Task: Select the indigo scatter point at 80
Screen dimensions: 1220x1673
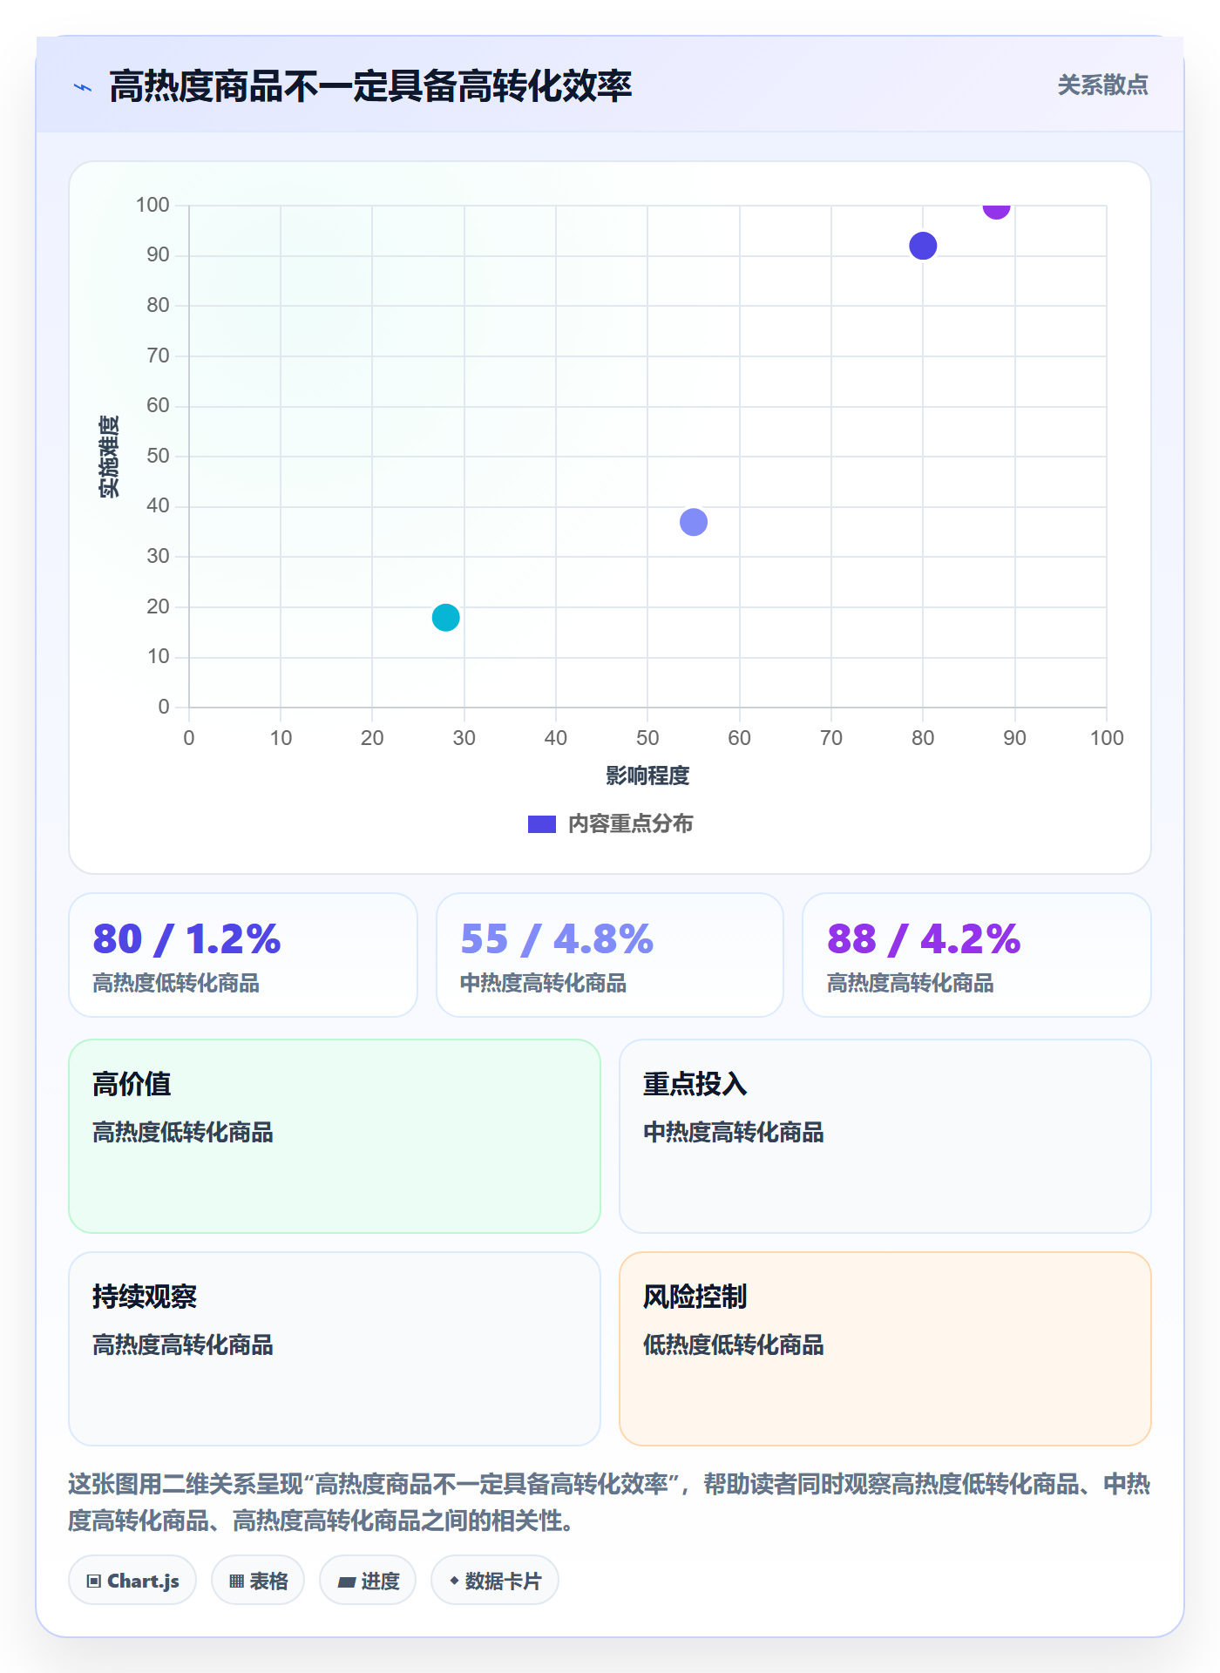Action: [923, 246]
